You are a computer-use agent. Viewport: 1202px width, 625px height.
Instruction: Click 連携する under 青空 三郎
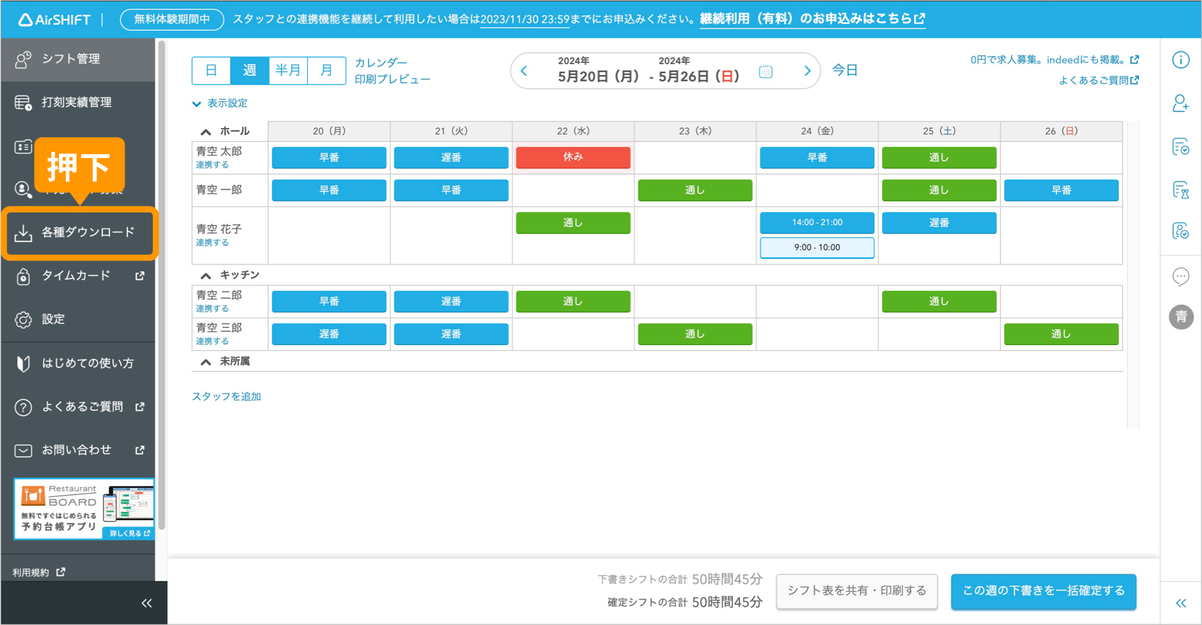[x=212, y=341]
